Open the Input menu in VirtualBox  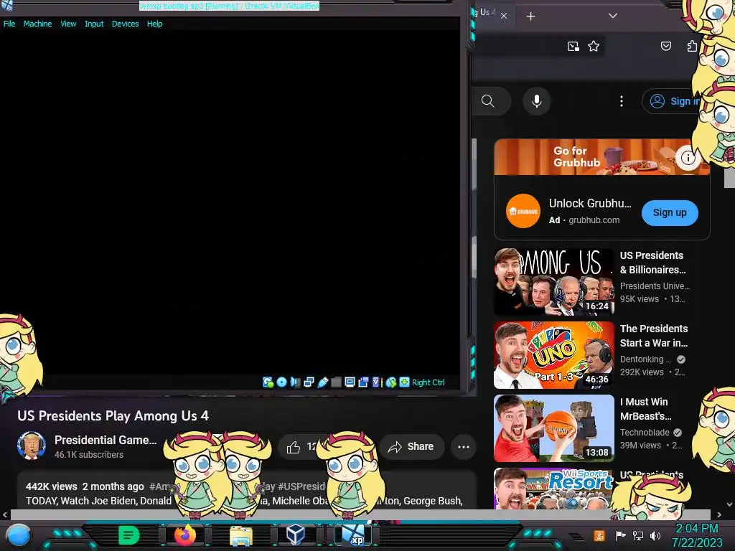(x=94, y=24)
